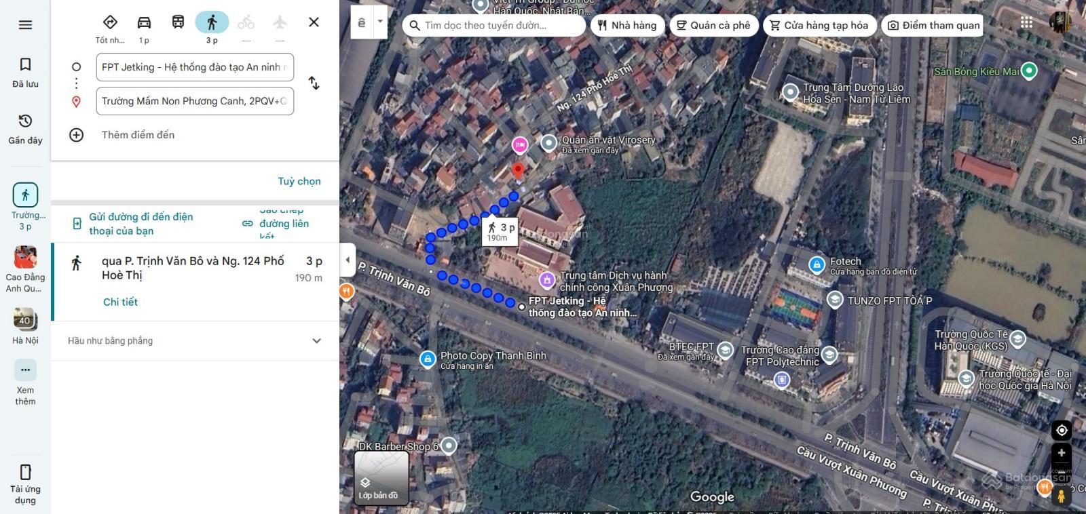The width and height of the screenshot is (1086, 514).
Task: Select the walking mode option
Action: pyautogui.click(x=212, y=22)
